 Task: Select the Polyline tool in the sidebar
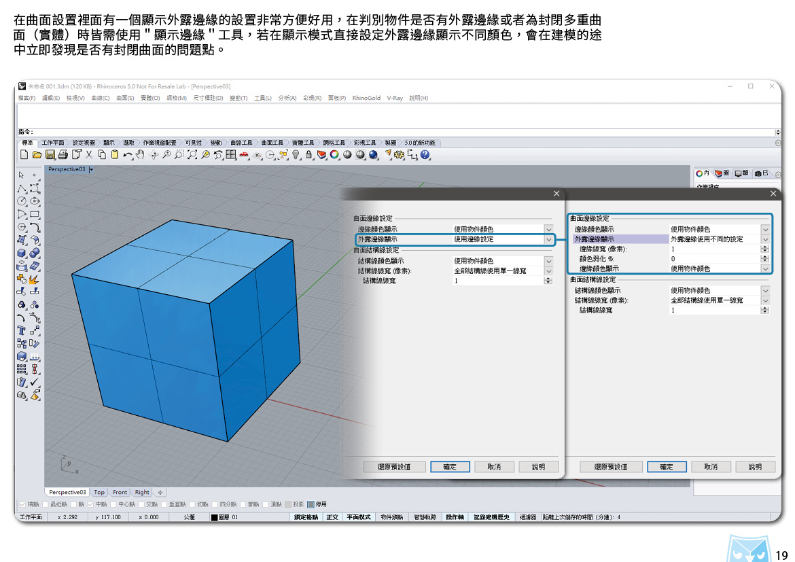point(21,189)
